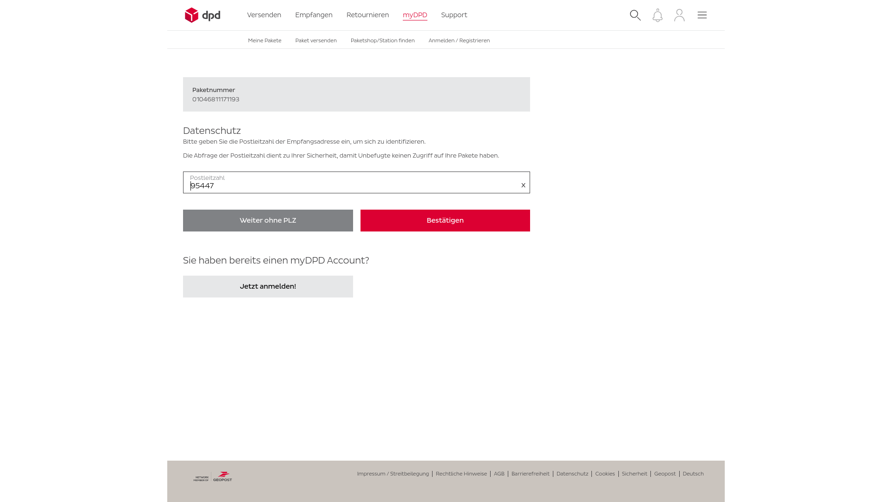Open Paketshop/Station finden
The image size is (892, 502).
pyautogui.click(x=382, y=40)
